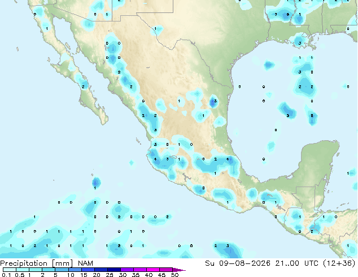Screen dimensions: 358x277
Task: Click the legend label "25"
Action: point(110,275)
